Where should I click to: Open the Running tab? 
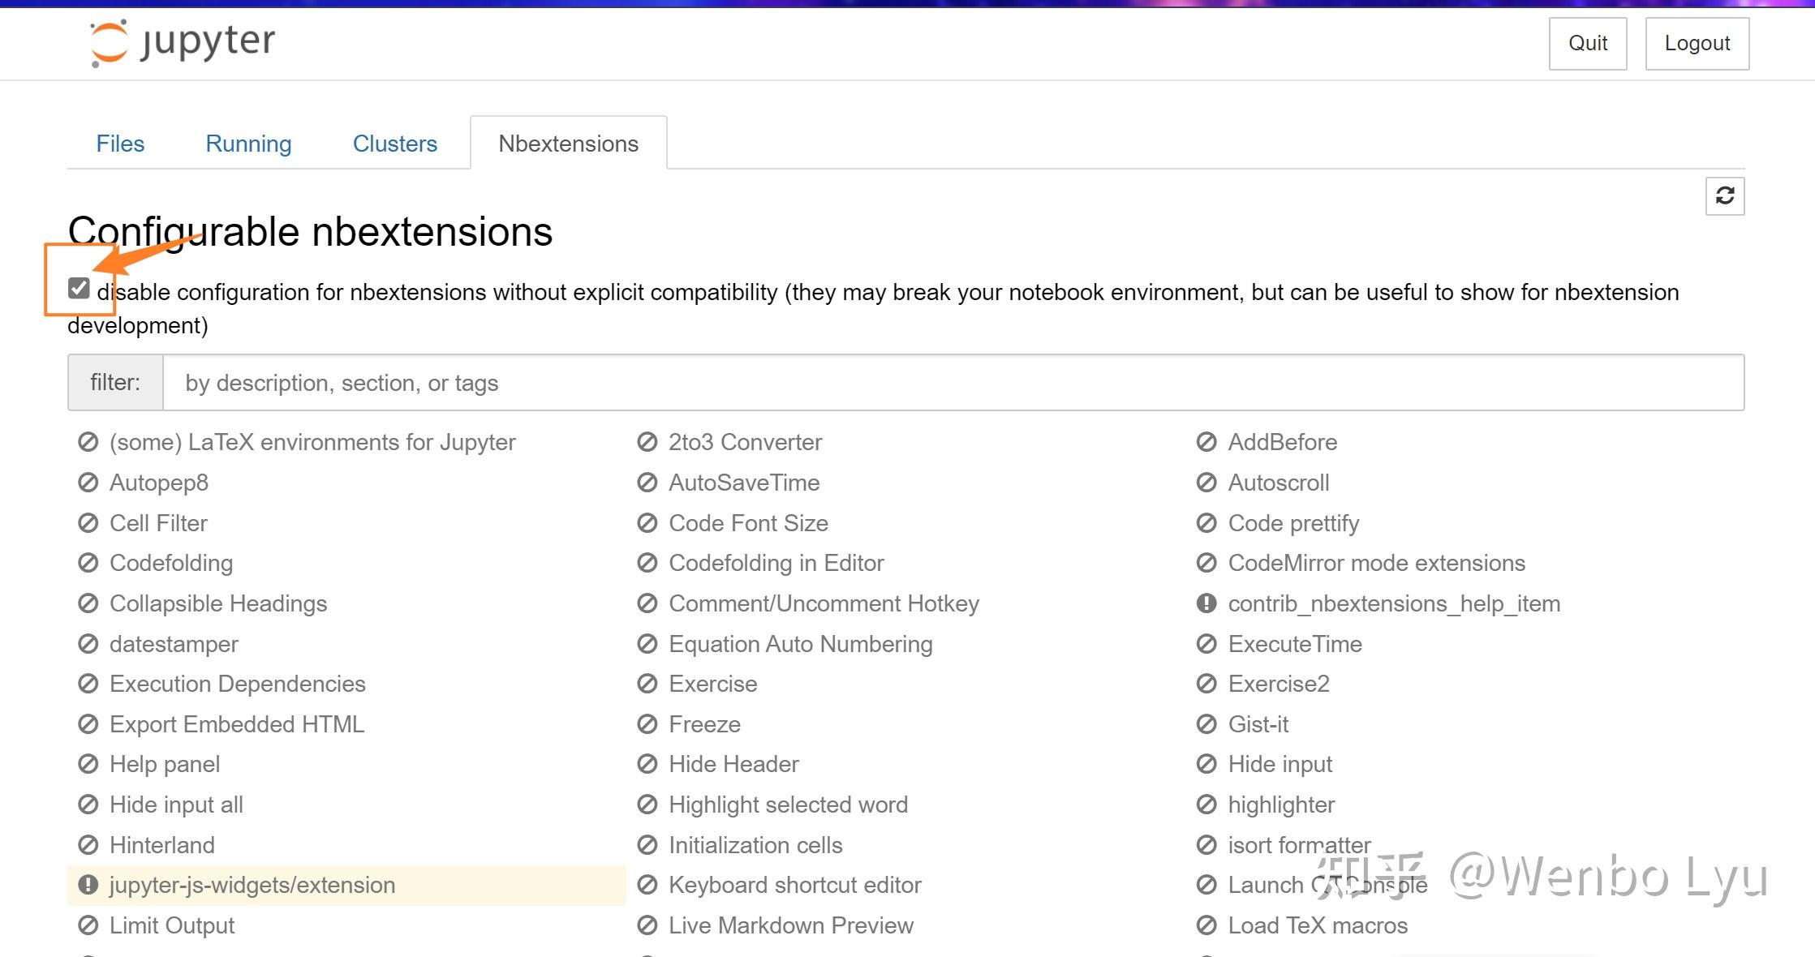248,144
